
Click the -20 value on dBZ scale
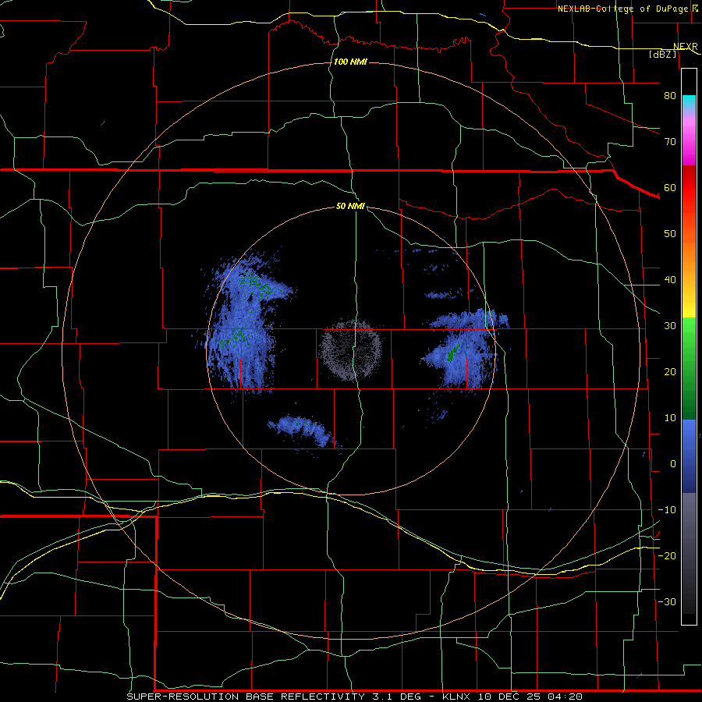point(667,555)
